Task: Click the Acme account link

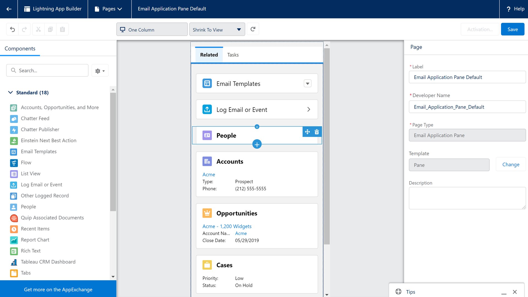Action: 208,174
